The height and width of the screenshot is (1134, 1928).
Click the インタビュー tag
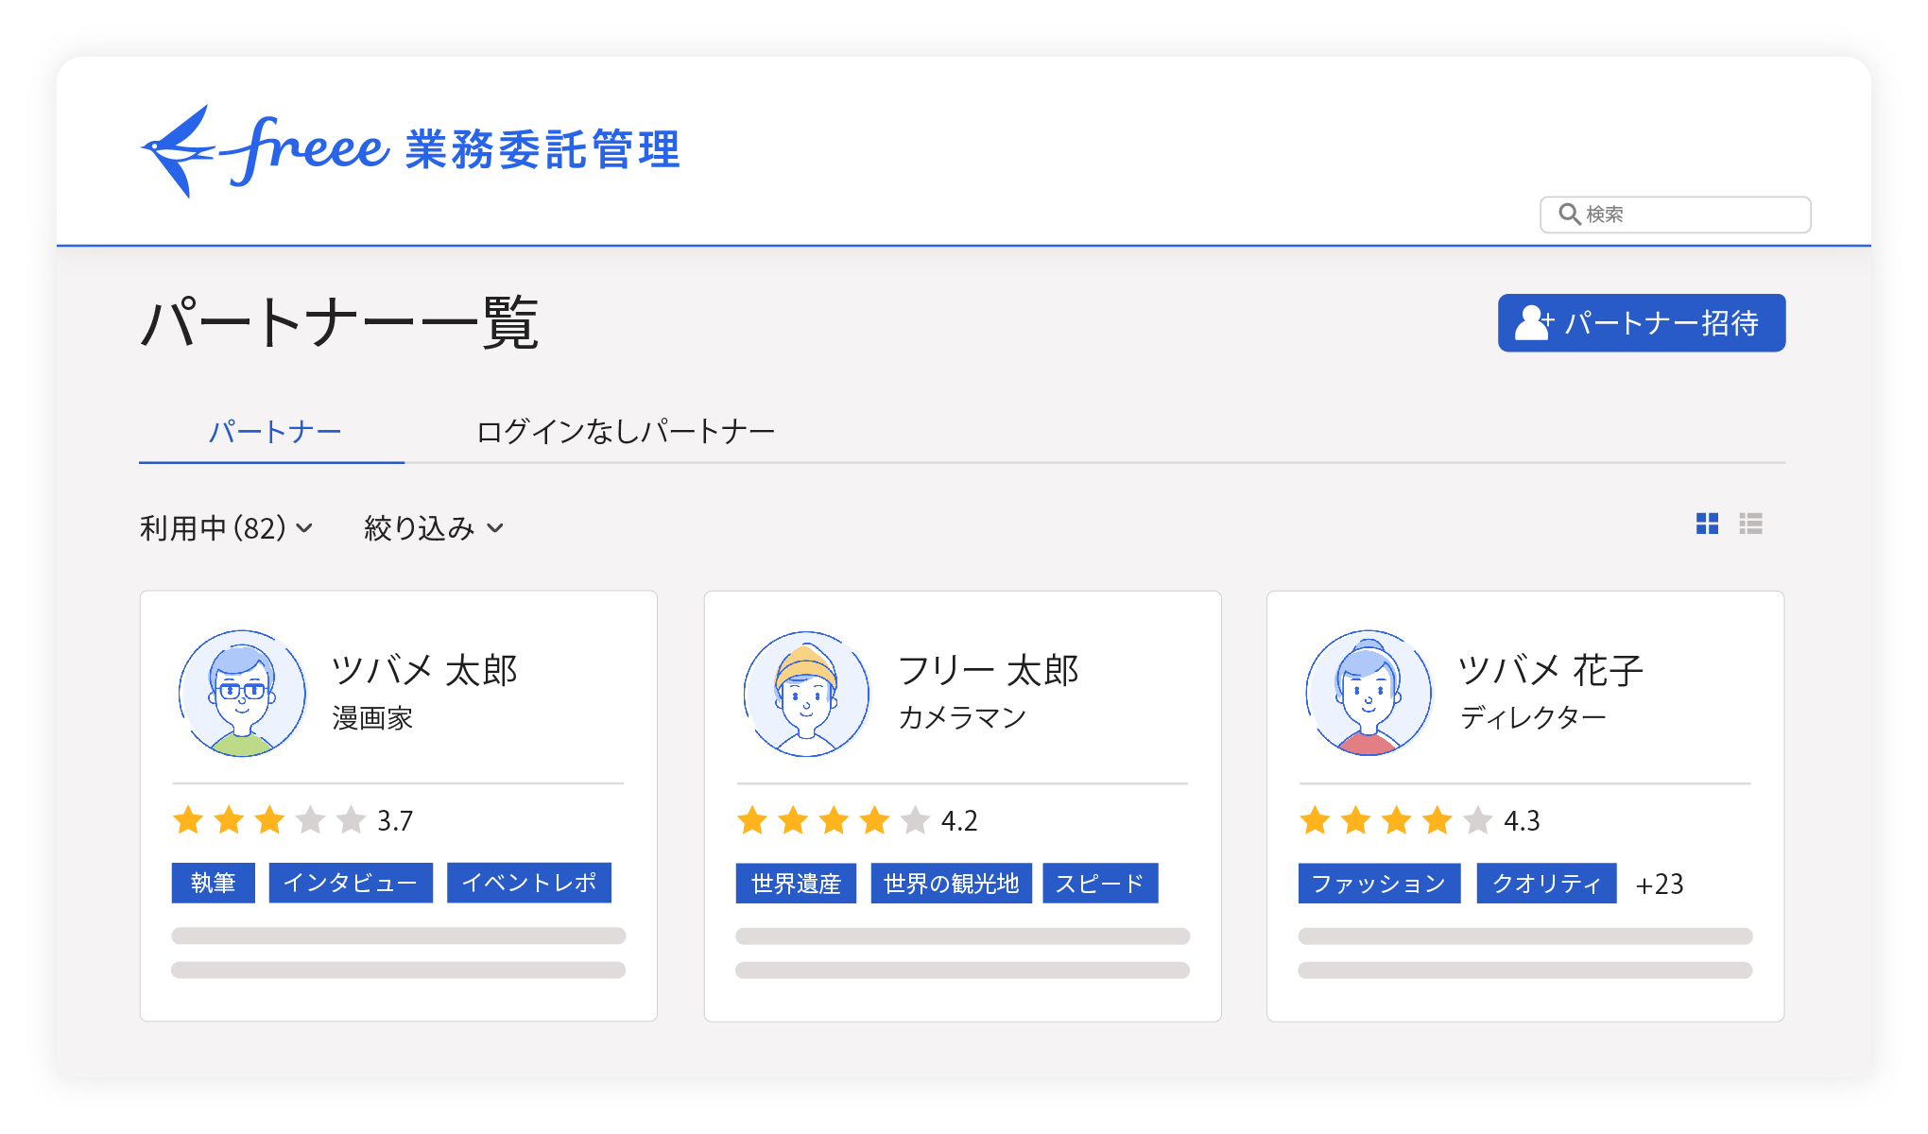351,883
